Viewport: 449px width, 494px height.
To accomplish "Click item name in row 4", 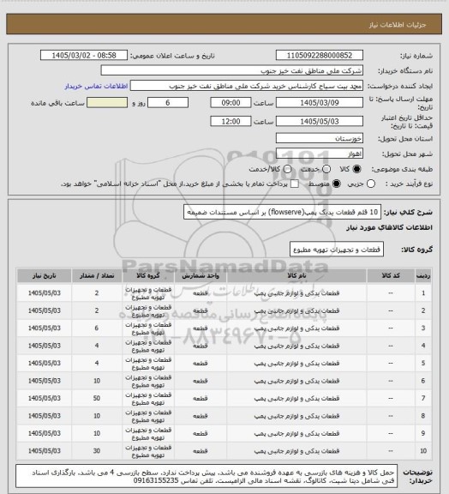I will 296,346.
